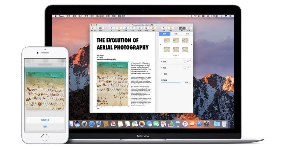
Task: Open the Apple menu
Action: [x=55, y=16]
